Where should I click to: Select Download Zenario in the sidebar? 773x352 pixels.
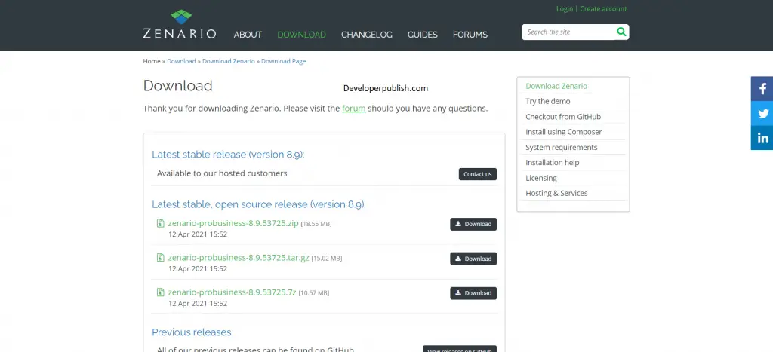[556, 86]
